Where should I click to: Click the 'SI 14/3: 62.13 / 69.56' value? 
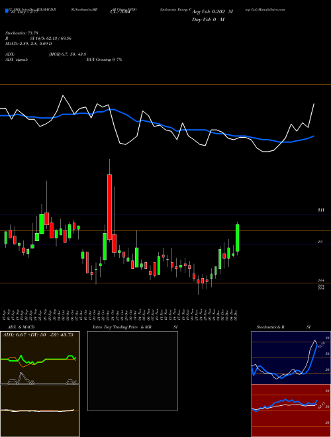51,38
